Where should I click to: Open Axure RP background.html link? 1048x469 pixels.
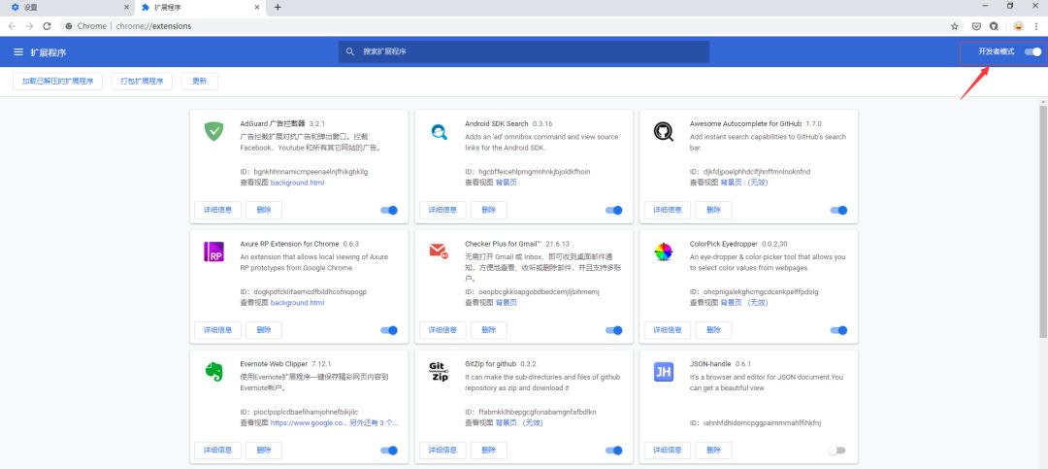coord(298,302)
